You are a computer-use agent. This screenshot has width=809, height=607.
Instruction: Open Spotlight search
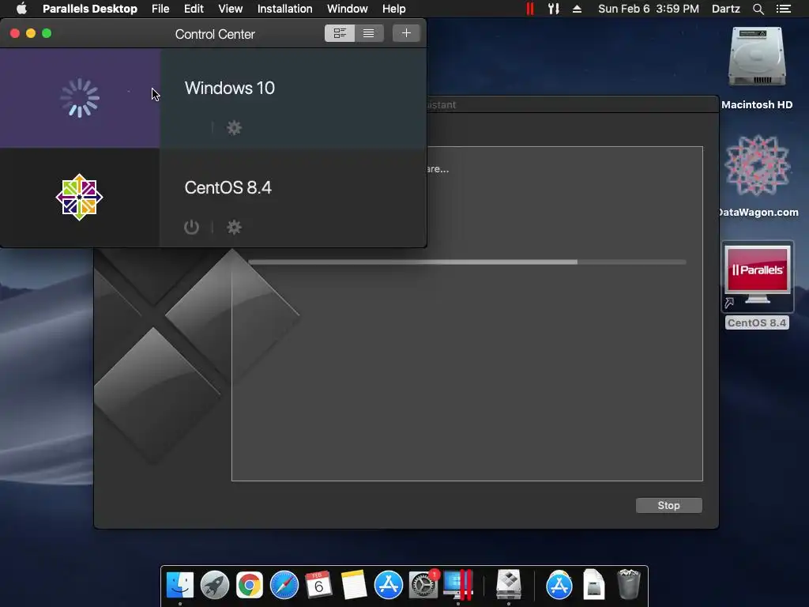click(x=758, y=9)
